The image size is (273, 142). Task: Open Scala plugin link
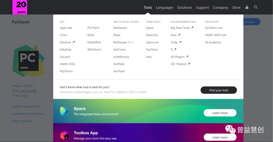pos(176,42)
